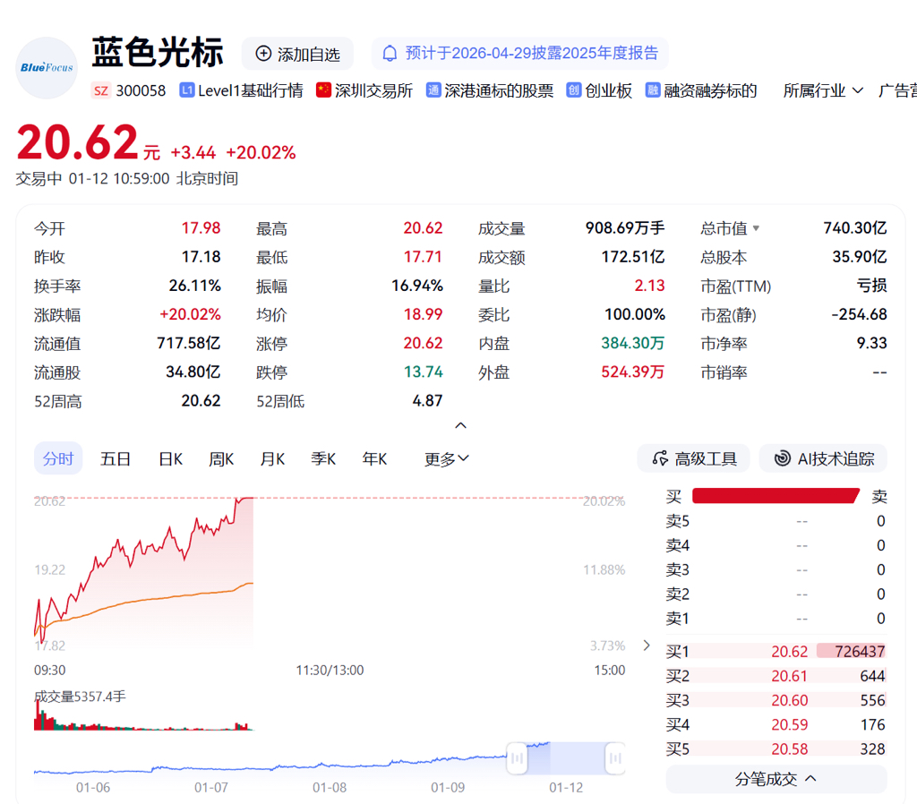
Task: Expand the 所属行业 dropdown
Action: (x=823, y=90)
